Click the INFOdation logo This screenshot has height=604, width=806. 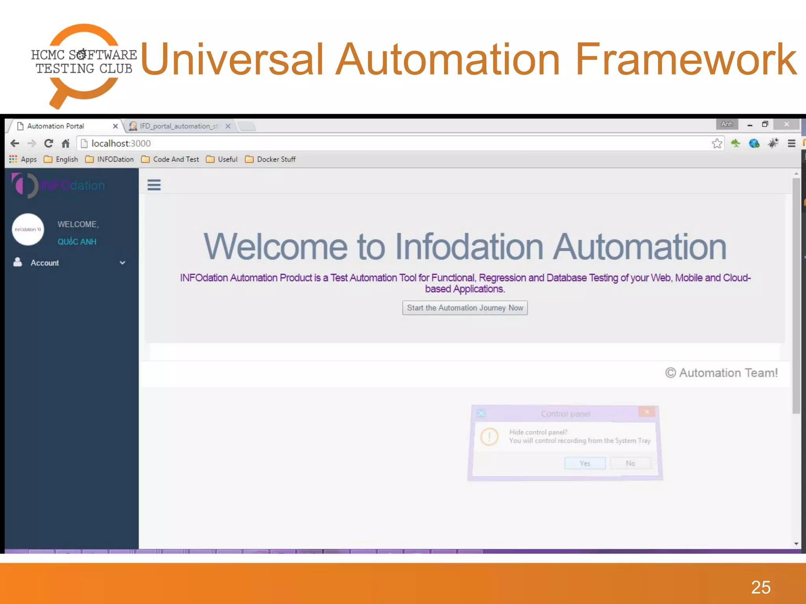coord(58,185)
